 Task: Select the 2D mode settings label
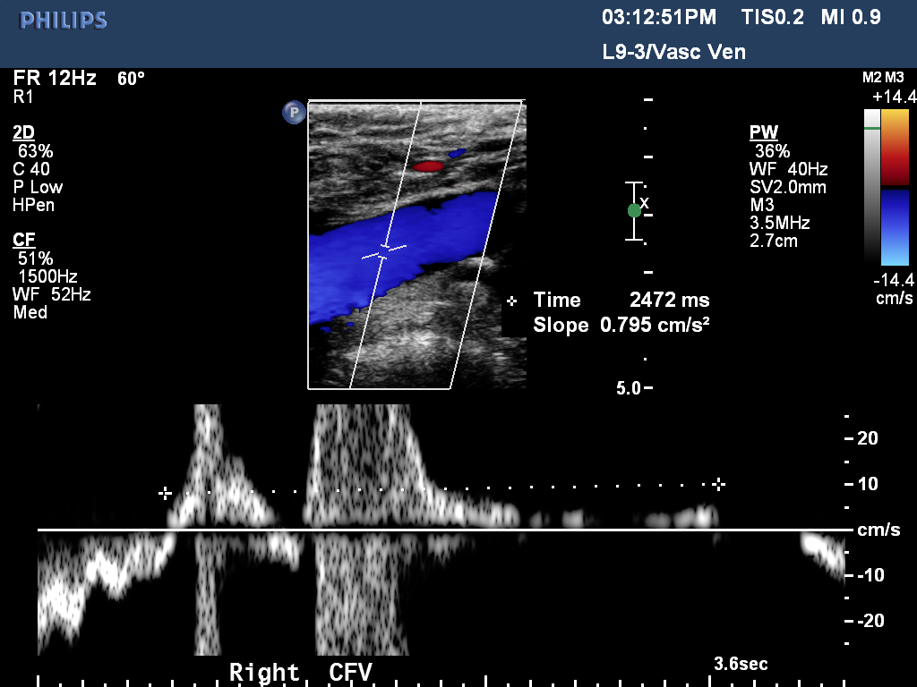[x=24, y=132]
